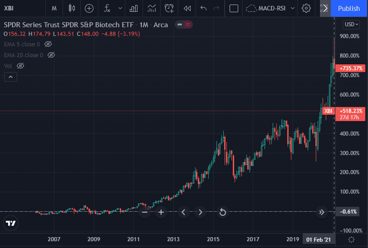Toggle the dash and wave status pill
This screenshot has height=248, width=368.
(x=183, y=25)
